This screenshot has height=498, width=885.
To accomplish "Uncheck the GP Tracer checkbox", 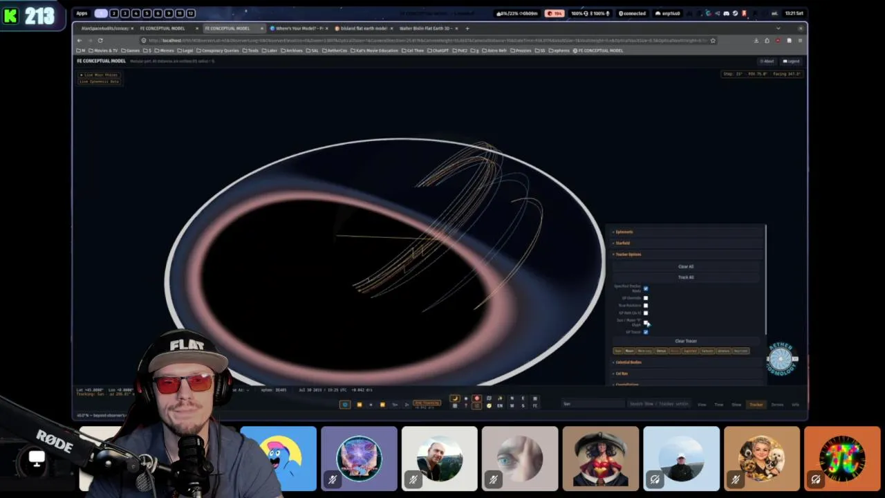I will pyautogui.click(x=646, y=332).
